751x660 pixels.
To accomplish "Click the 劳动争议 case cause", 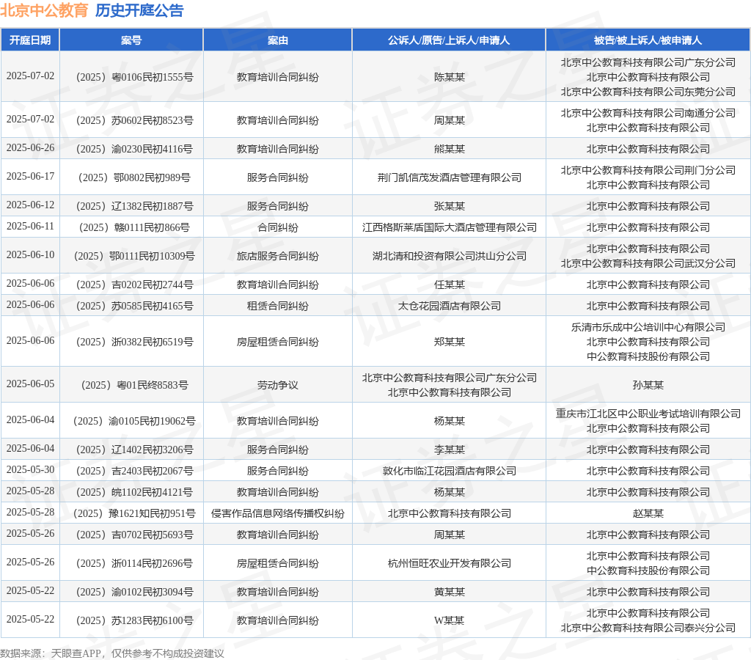I will [278, 385].
